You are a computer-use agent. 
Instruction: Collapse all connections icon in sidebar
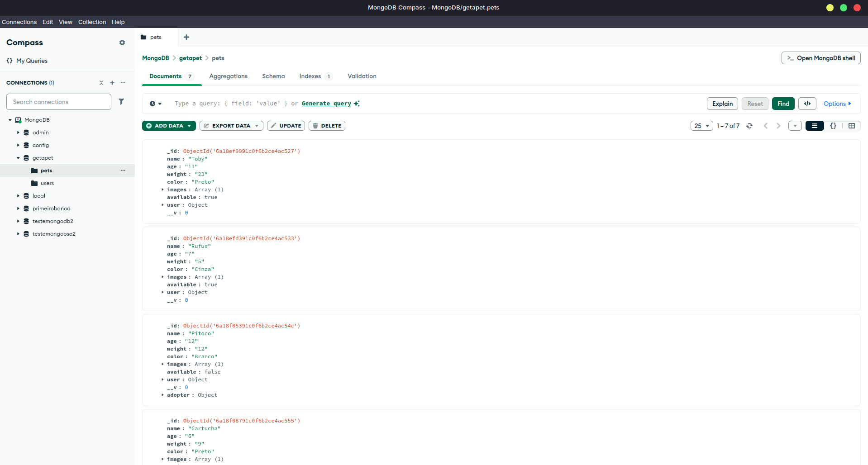(101, 83)
